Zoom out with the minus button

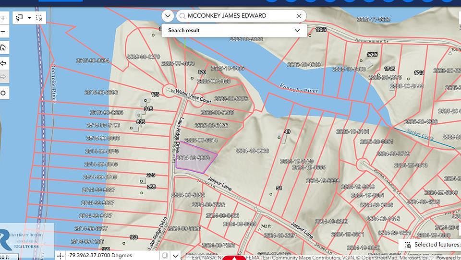click(x=3, y=31)
